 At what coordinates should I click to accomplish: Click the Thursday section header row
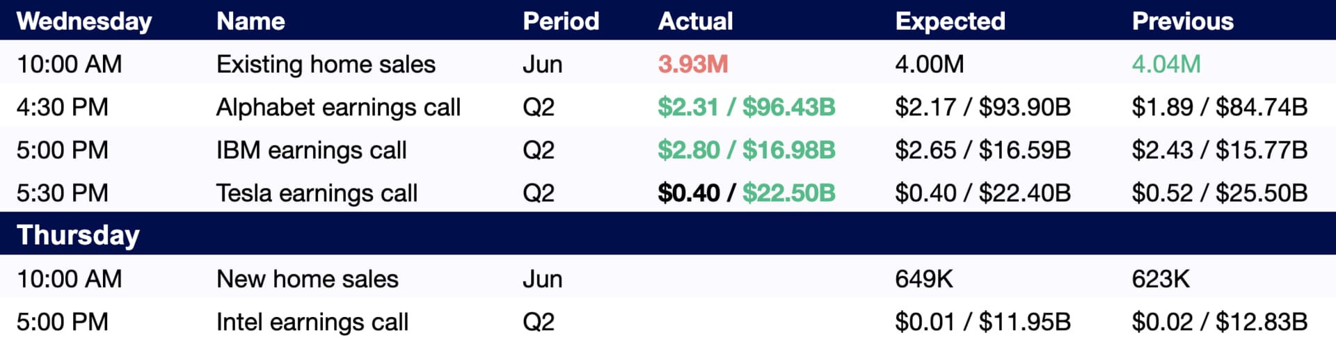click(x=668, y=234)
